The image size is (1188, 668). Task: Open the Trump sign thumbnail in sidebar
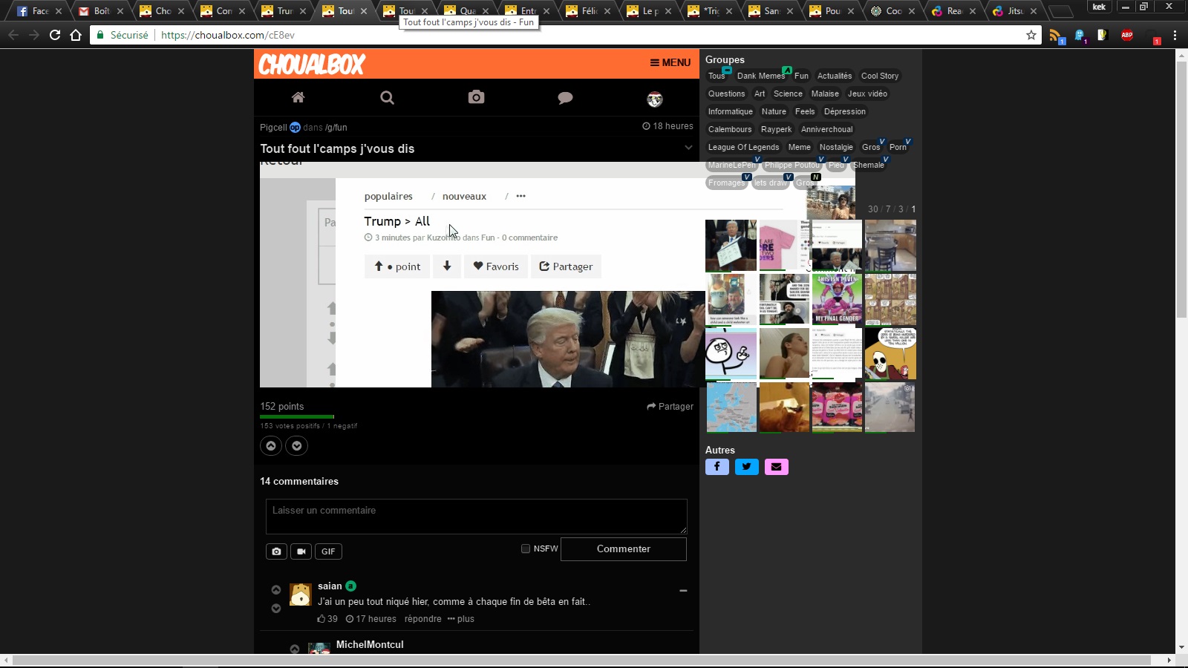[731, 245]
